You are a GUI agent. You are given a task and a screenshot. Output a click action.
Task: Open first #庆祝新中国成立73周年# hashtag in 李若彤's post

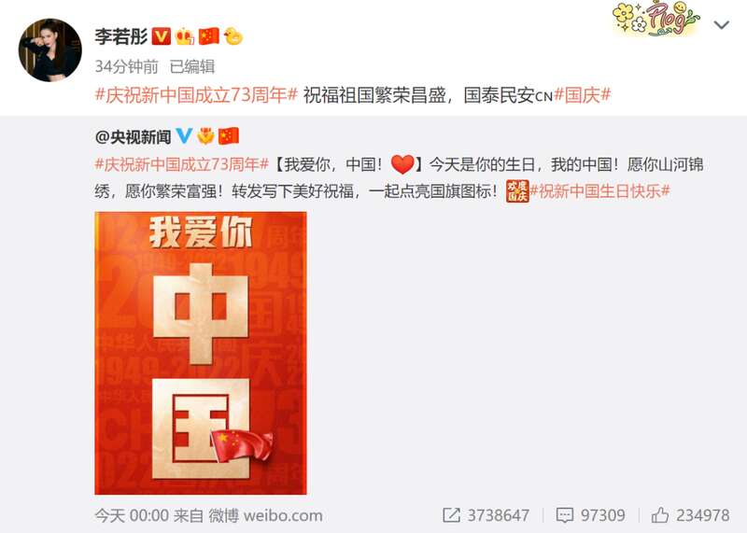(196, 95)
